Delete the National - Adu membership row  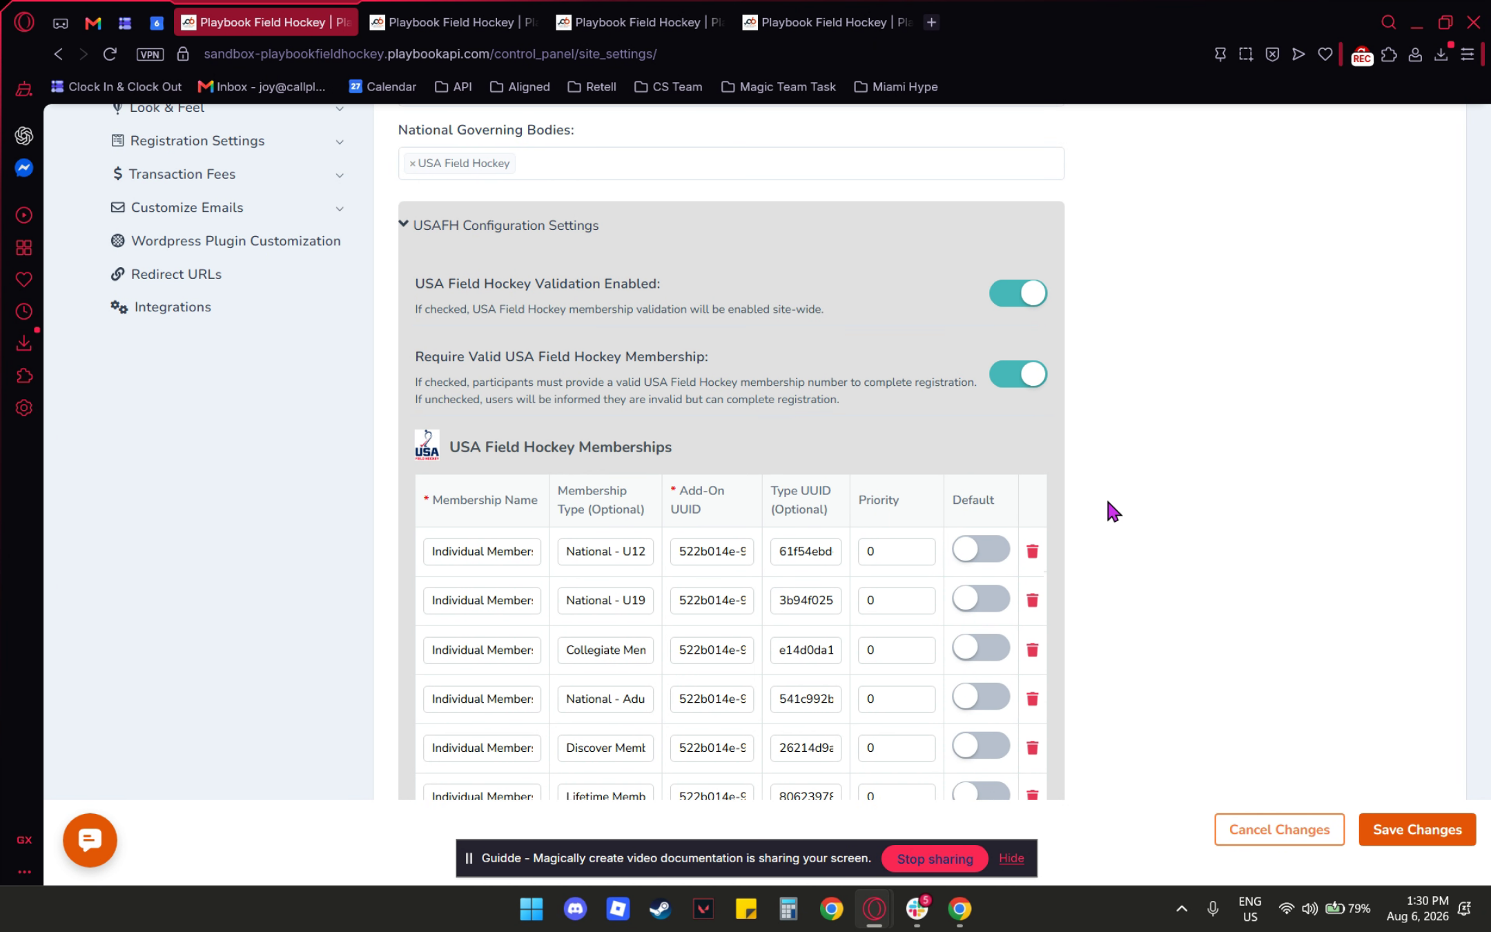click(1032, 699)
